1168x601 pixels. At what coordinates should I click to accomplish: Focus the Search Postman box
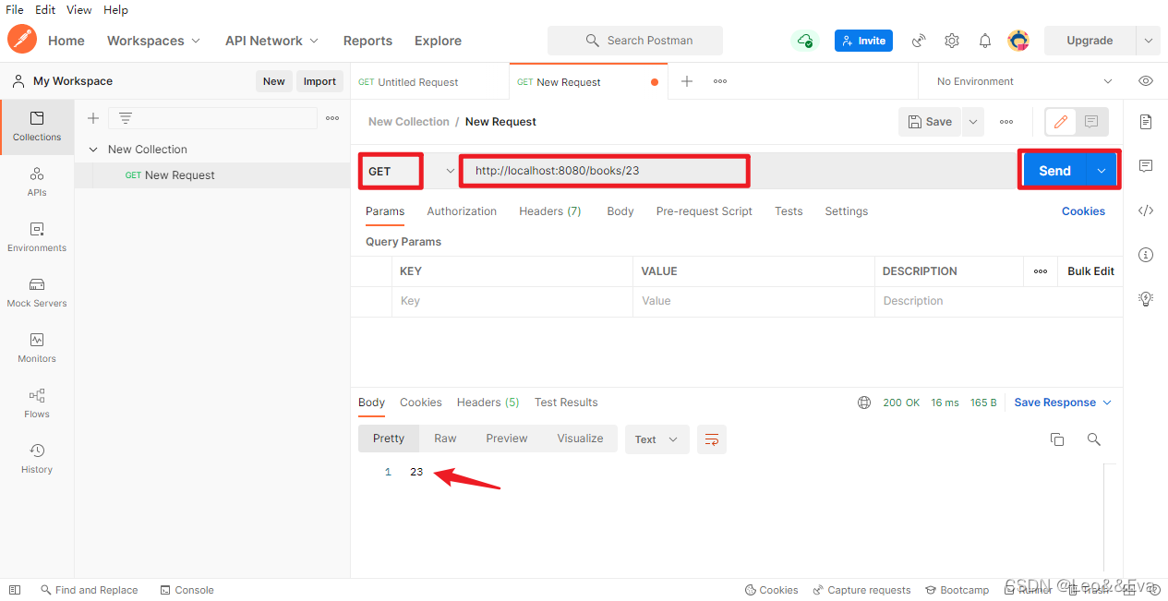pyautogui.click(x=635, y=41)
